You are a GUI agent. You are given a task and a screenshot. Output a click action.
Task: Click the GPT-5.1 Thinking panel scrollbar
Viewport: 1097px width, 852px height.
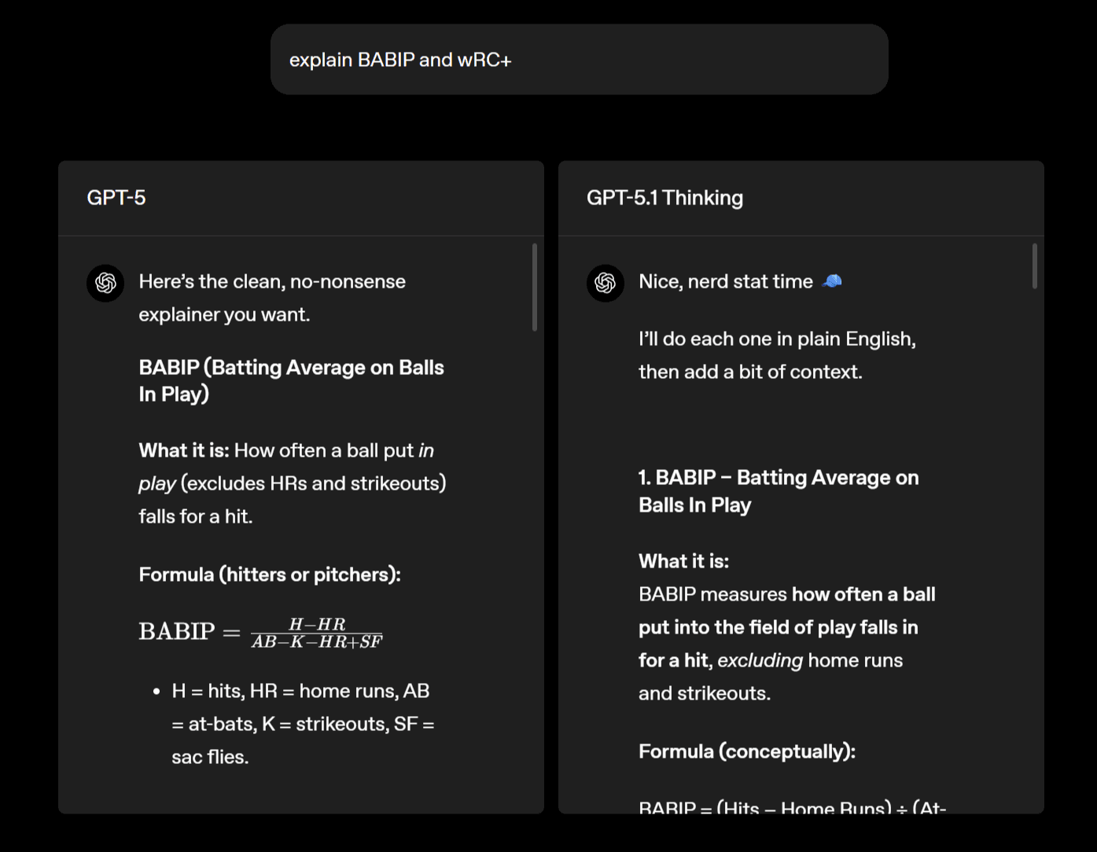(1034, 266)
